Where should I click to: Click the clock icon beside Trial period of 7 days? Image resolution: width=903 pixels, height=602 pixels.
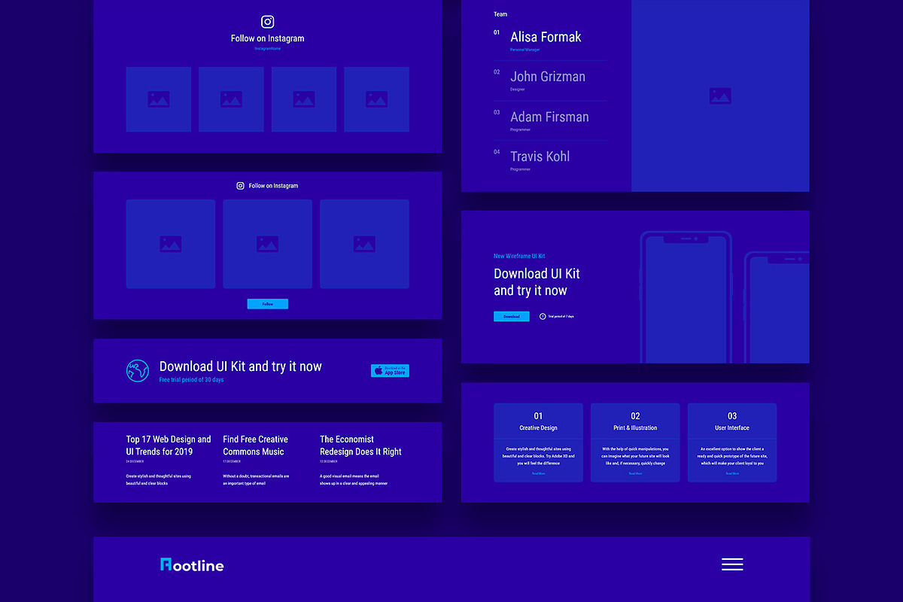(543, 316)
